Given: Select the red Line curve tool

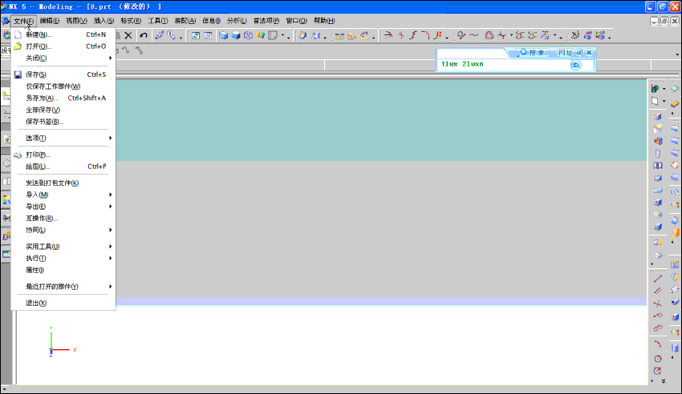Looking at the screenshot, I should click(x=658, y=279).
